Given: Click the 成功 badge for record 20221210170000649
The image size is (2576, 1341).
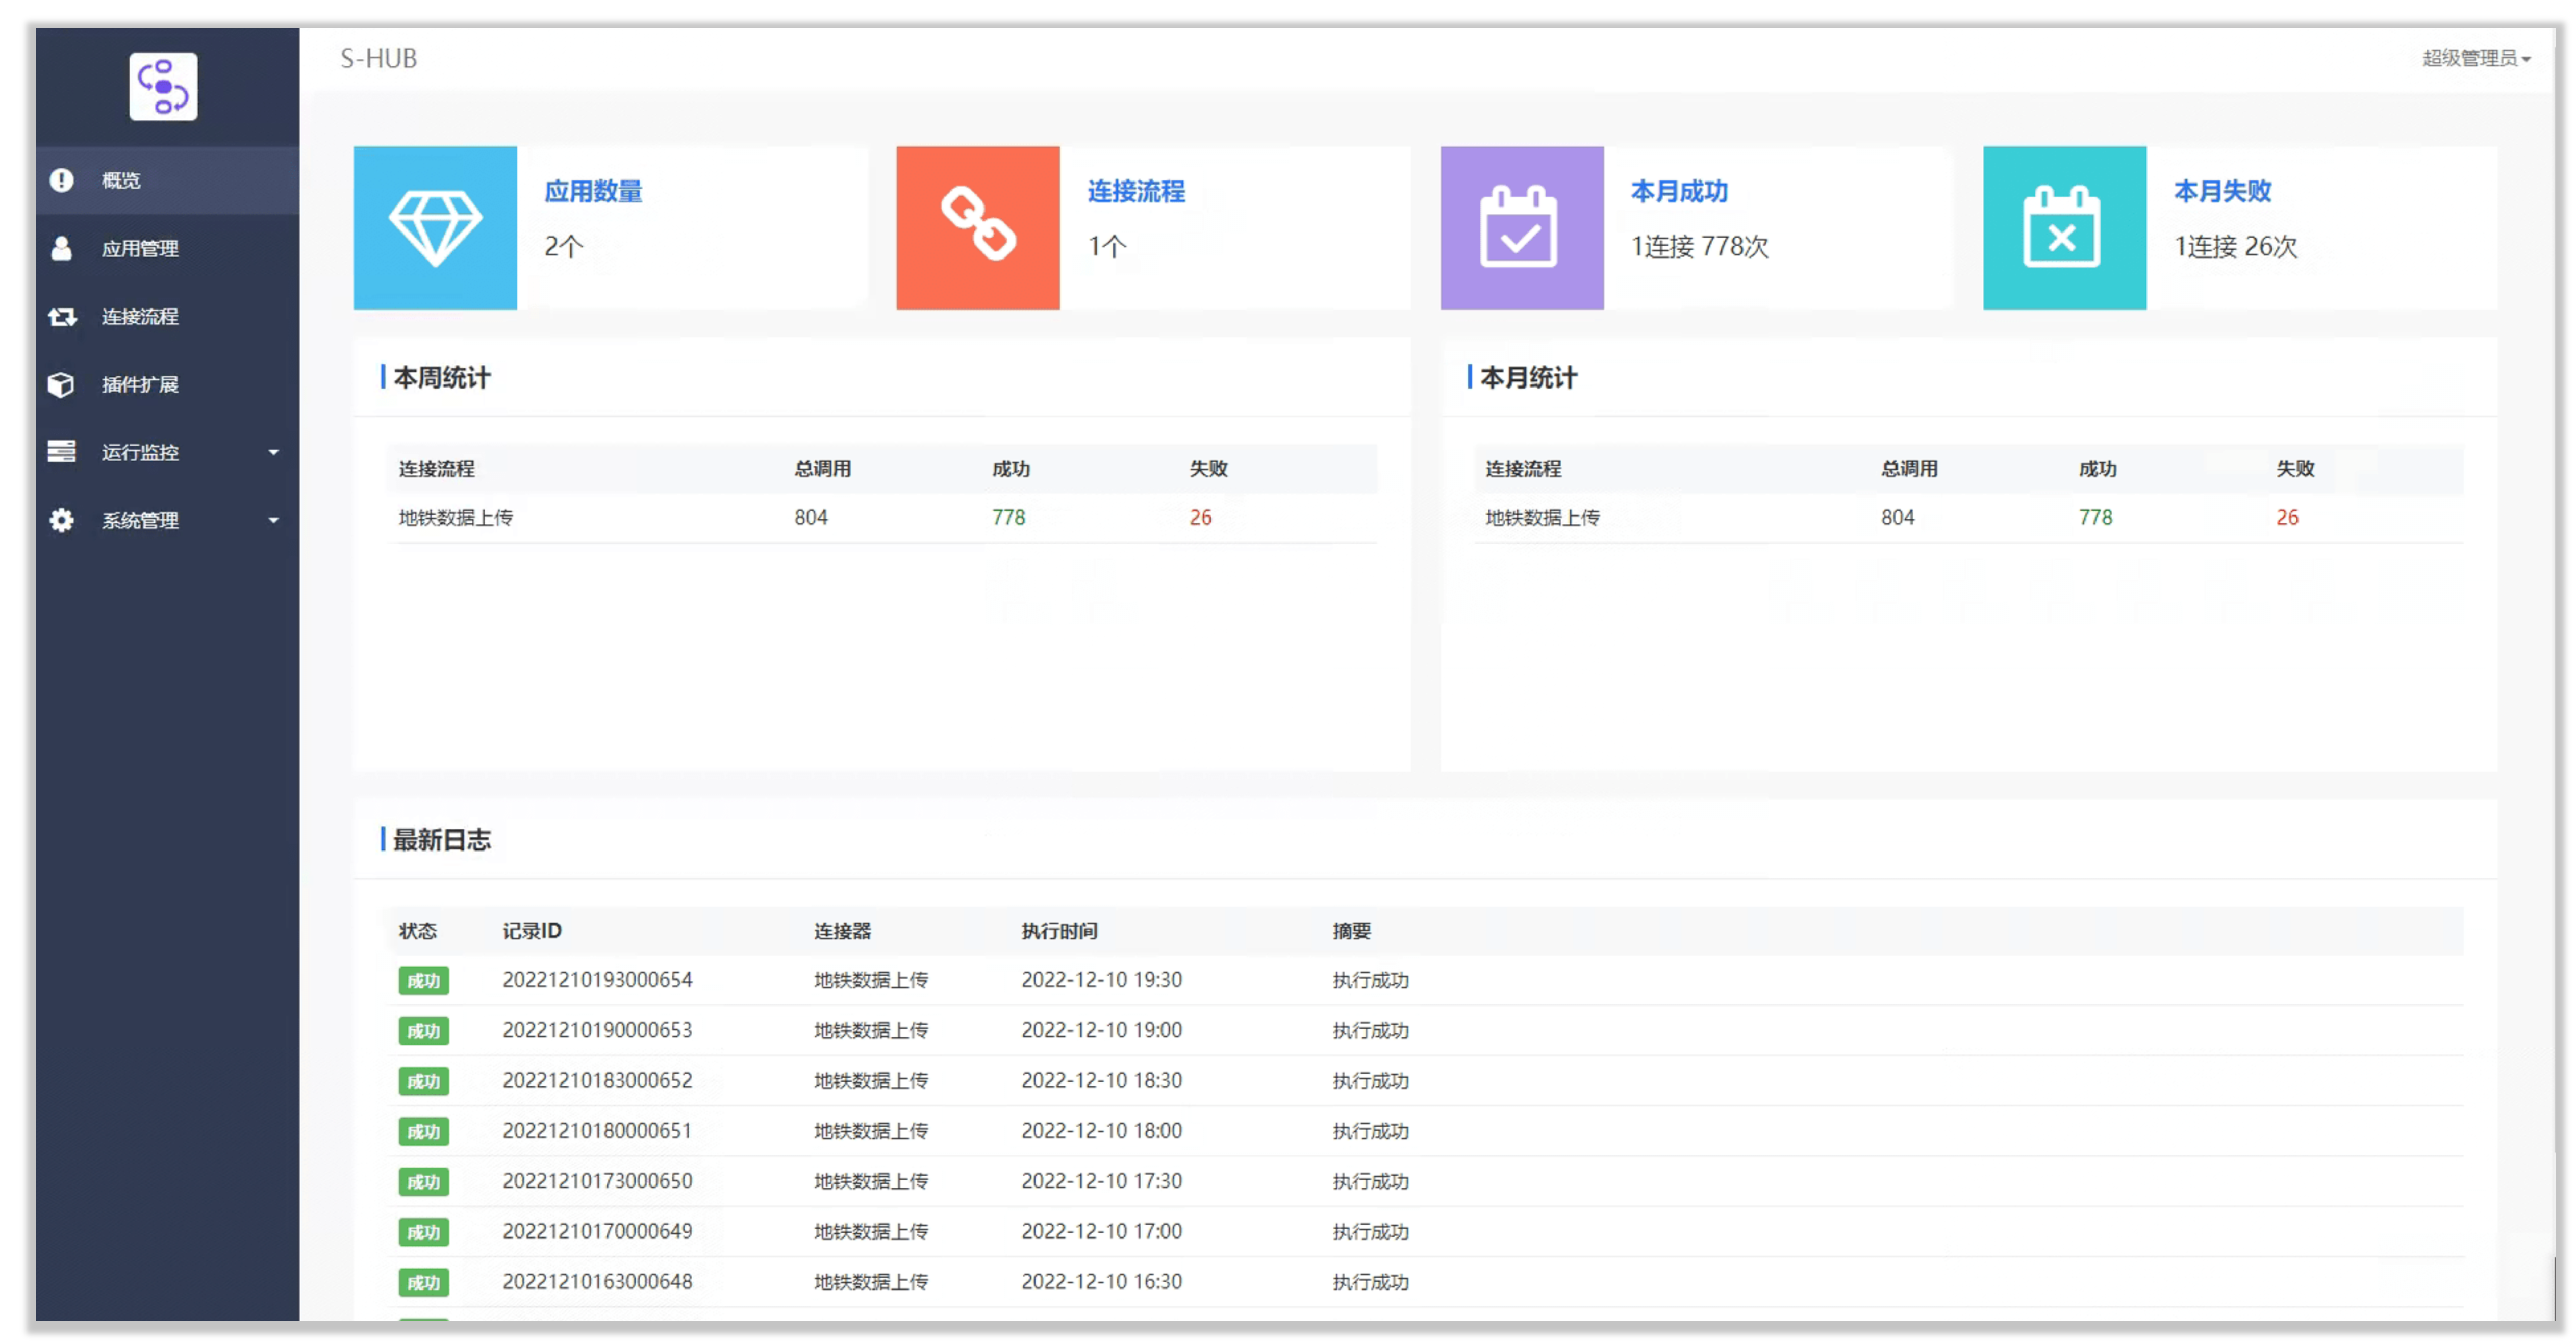Looking at the screenshot, I should (x=424, y=1232).
